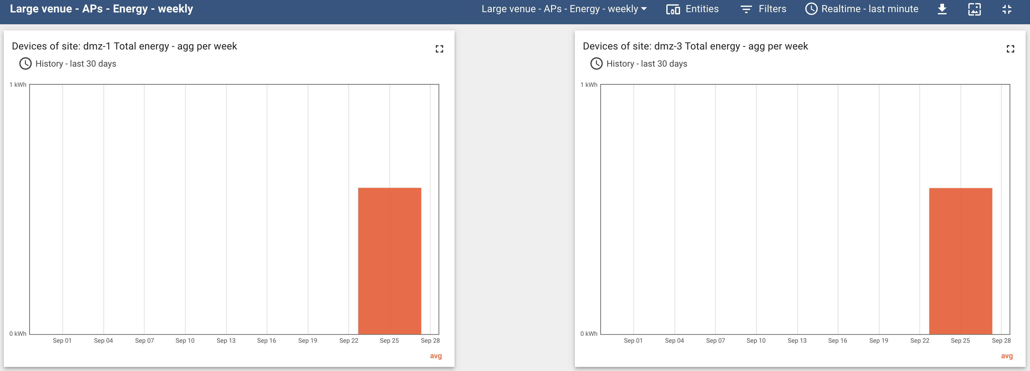The width and height of the screenshot is (1030, 371).
Task: Exit fullscreen mode icon
Action: (1007, 9)
